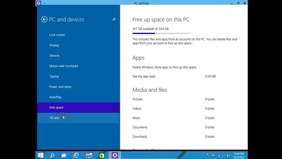Click the Apps section heading
The height and width of the screenshot is (159, 282).
click(x=138, y=58)
